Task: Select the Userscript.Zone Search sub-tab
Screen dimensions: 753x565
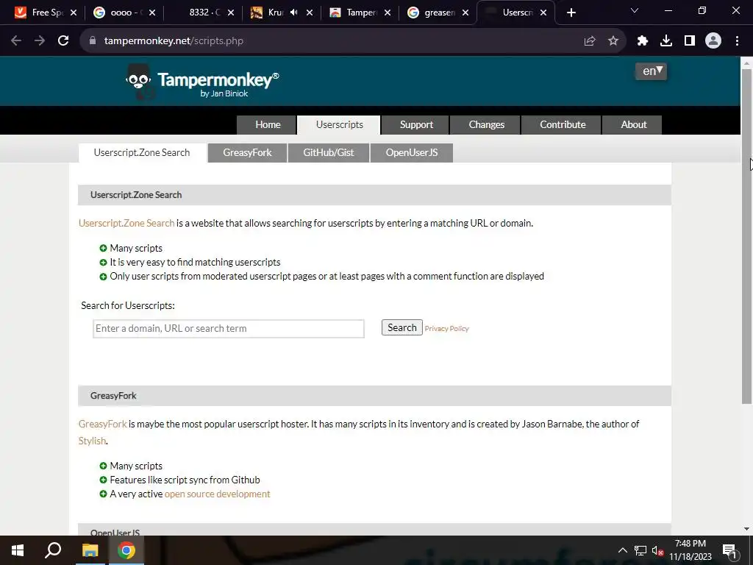Action: (x=142, y=153)
